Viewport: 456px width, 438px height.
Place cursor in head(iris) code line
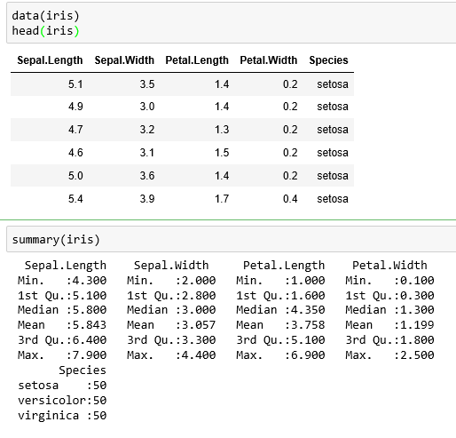pos(45,31)
